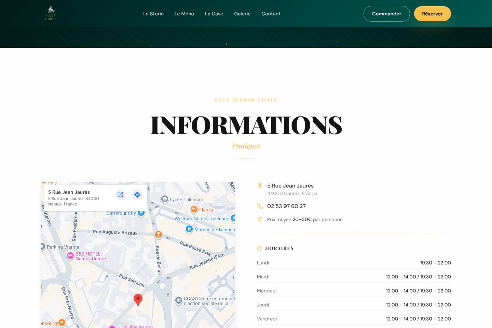
Task: Open La Storia menu item
Action: [153, 14]
